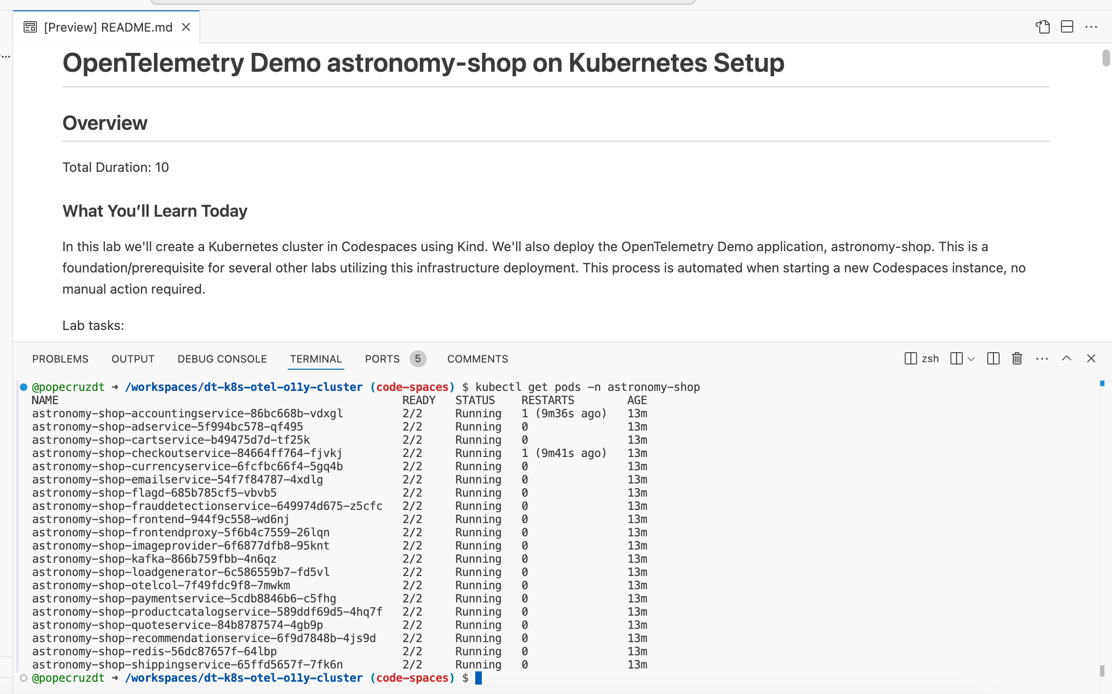1112x694 pixels.
Task: Kill terminal with trash icon
Action: 1017,359
